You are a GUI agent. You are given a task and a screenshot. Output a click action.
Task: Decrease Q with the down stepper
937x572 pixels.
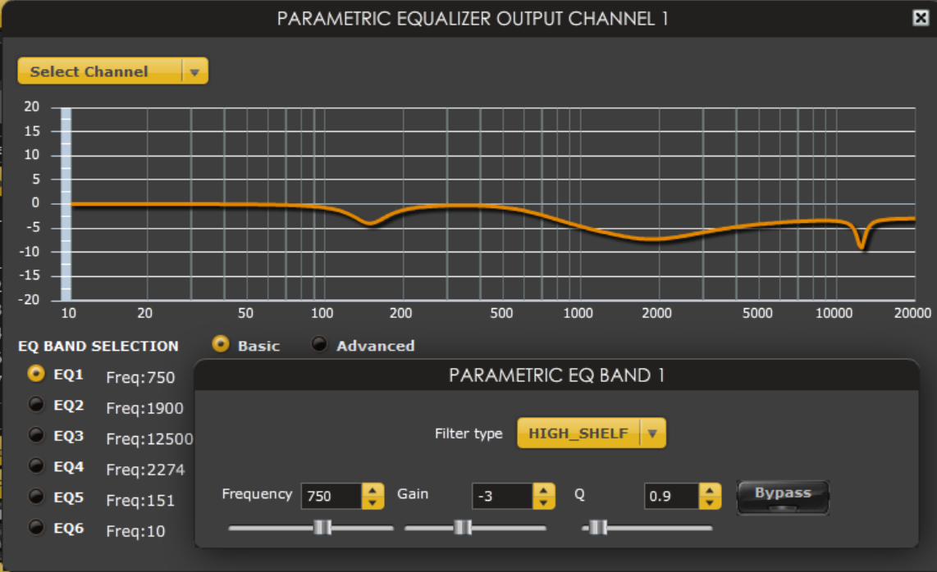[710, 502]
